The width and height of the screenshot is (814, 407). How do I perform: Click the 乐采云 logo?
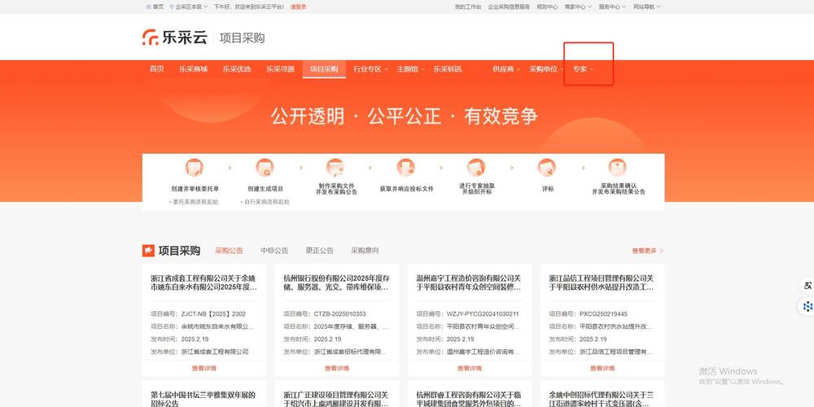[175, 37]
